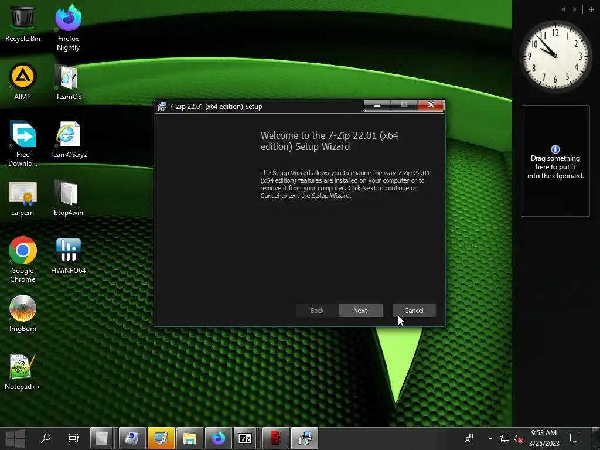Switch to the installer taskbar button
The height and width of the screenshot is (450, 600).
(x=305, y=438)
